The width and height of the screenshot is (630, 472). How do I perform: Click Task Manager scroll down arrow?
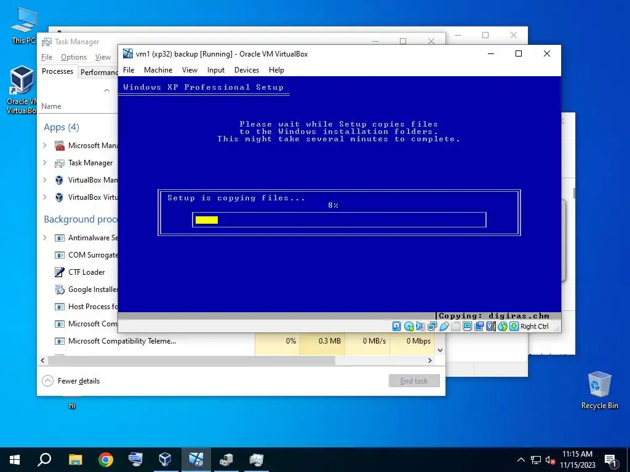[x=441, y=350]
